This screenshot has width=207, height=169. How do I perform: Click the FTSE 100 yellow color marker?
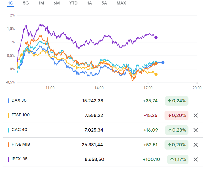(9, 115)
